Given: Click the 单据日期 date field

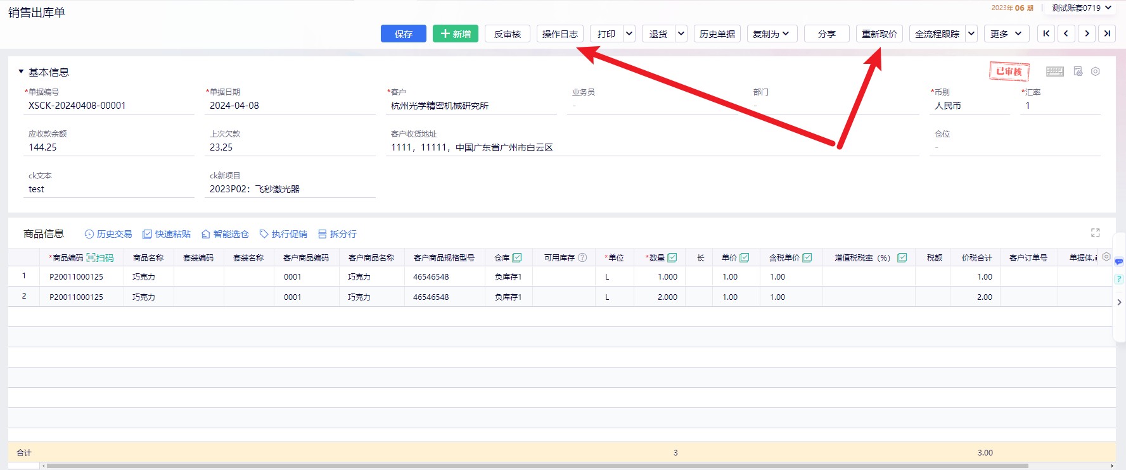Looking at the screenshot, I should [x=290, y=106].
